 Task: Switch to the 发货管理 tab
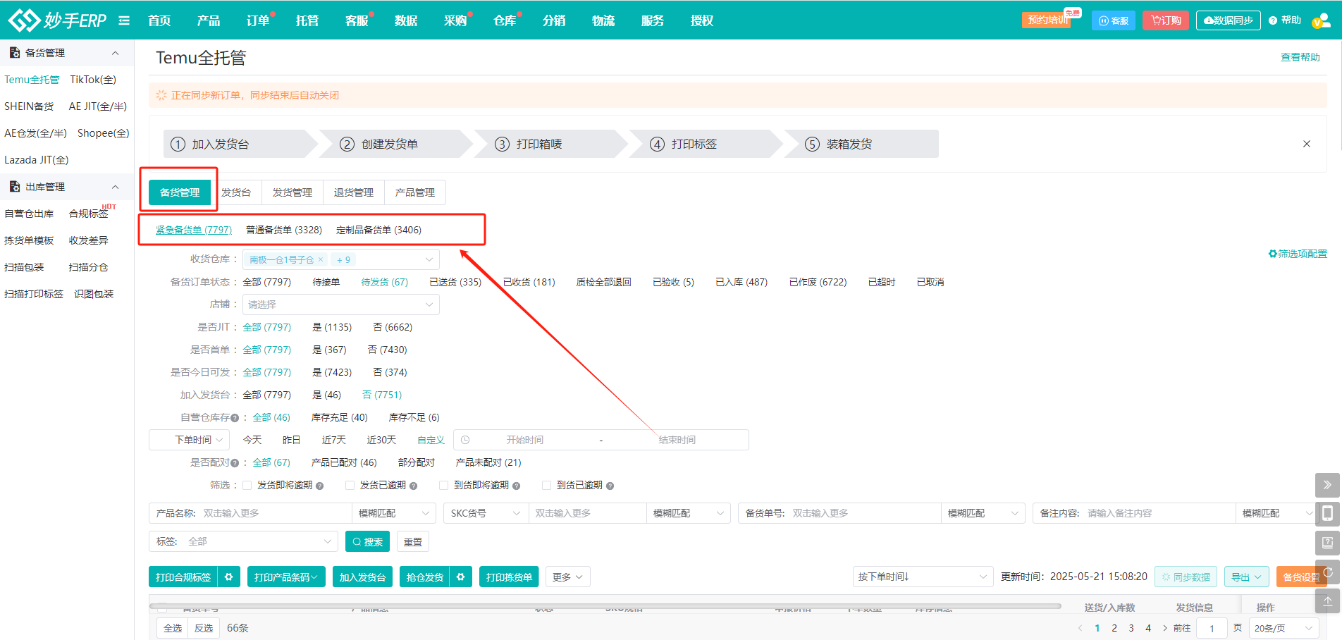click(x=293, y=192)
